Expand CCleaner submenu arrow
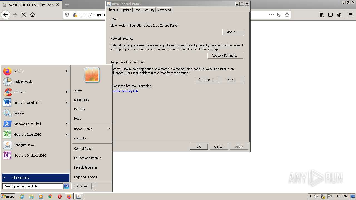Screen dimensions: 356x200 tap(67, 92)
